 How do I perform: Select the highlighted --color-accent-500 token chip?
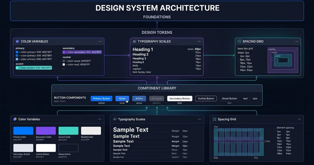34,68
